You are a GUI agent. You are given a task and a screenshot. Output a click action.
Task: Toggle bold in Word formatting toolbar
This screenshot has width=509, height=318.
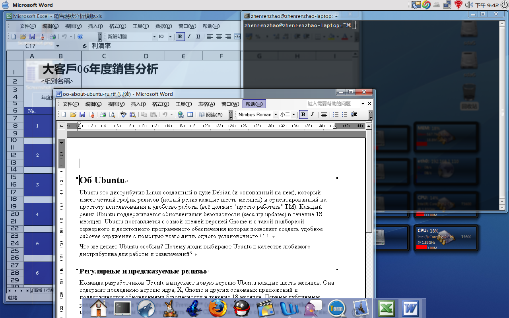tap(303, 114)
